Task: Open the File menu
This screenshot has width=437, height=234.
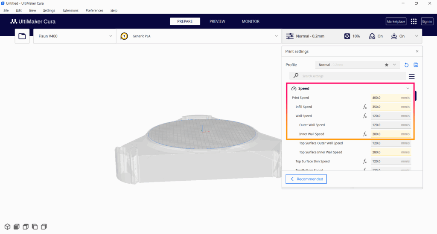Action: tap(6, 10)
